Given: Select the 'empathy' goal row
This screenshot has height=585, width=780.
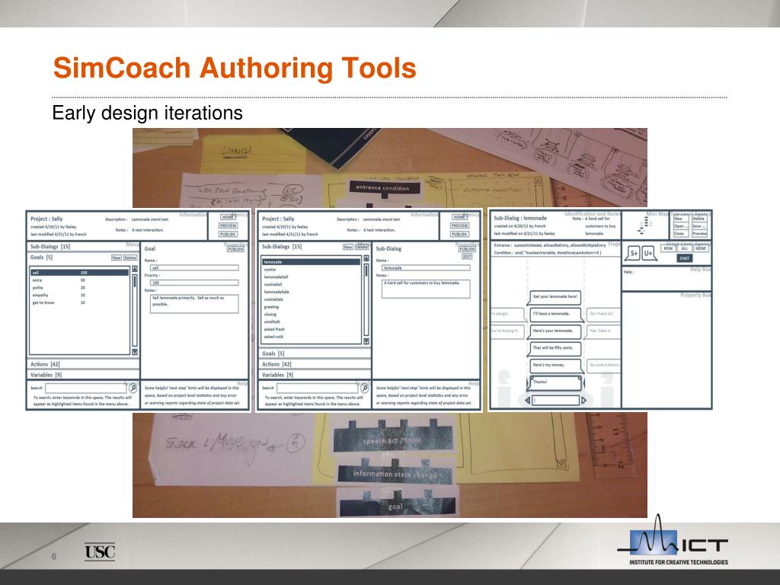Looking at the screenshot, I should click(x=79, y=295).
